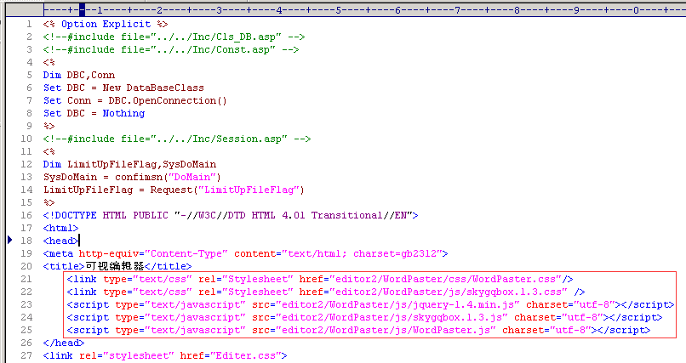Click the meta Content-Type line

[245, 253]
